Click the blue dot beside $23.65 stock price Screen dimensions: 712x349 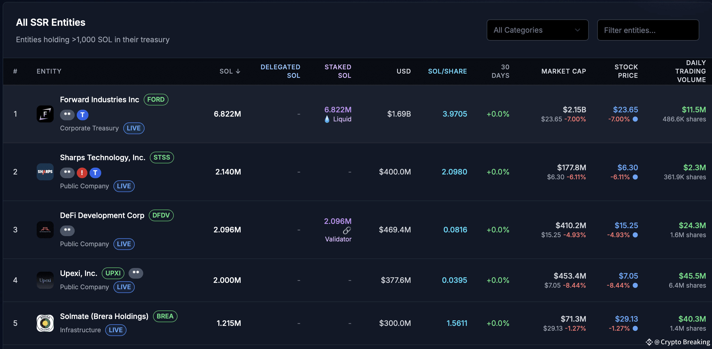635,119
